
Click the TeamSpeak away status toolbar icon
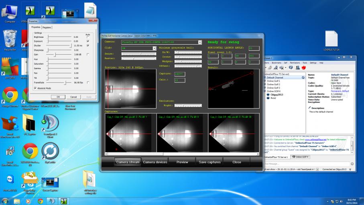coord(270,68)
